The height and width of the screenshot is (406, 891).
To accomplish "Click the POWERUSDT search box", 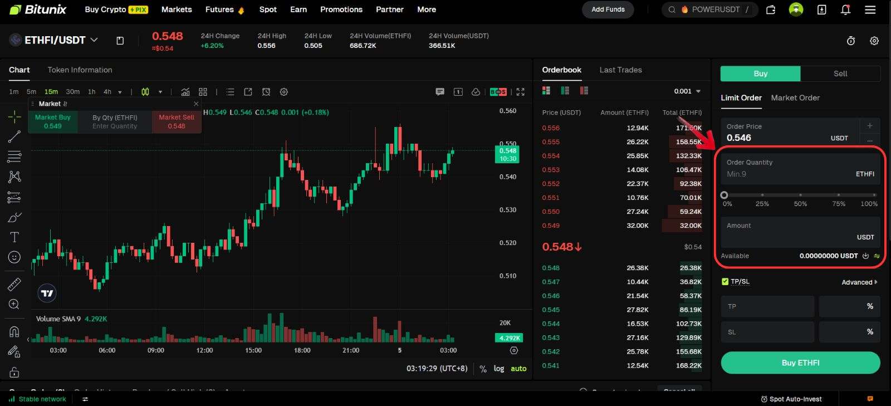I will click(x=709, y=9).
